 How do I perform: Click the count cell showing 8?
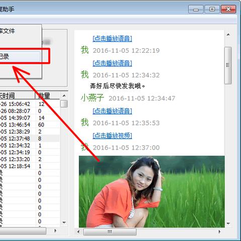[40, 139]
